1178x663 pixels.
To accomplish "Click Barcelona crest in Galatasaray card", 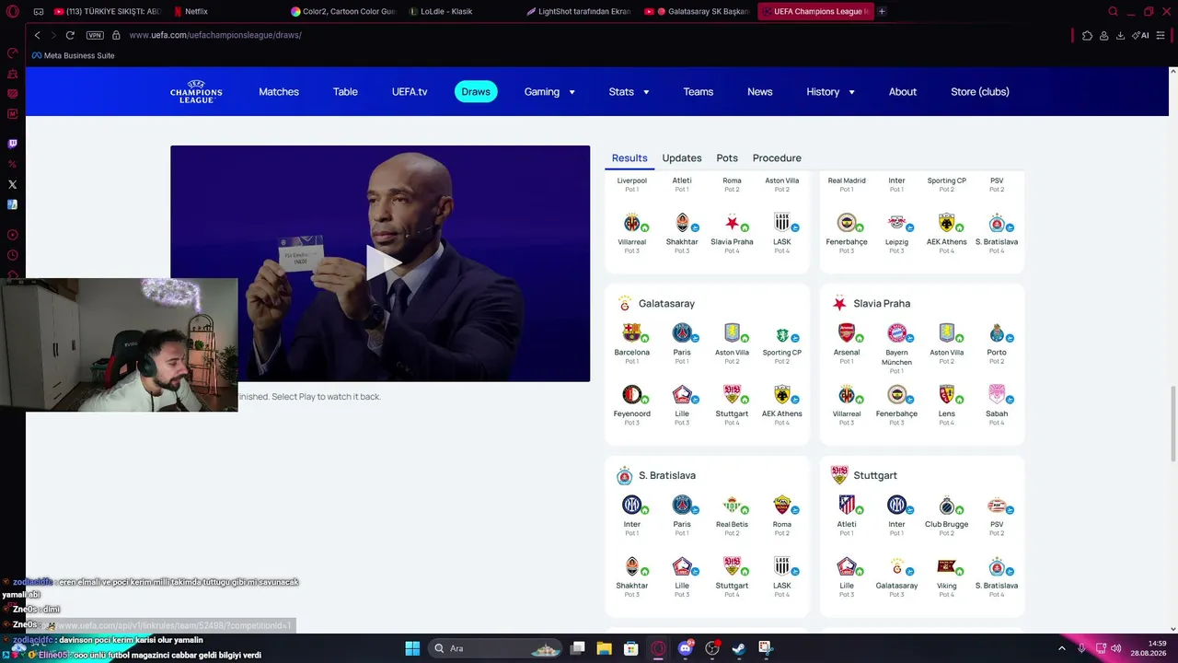I will 631,333.
